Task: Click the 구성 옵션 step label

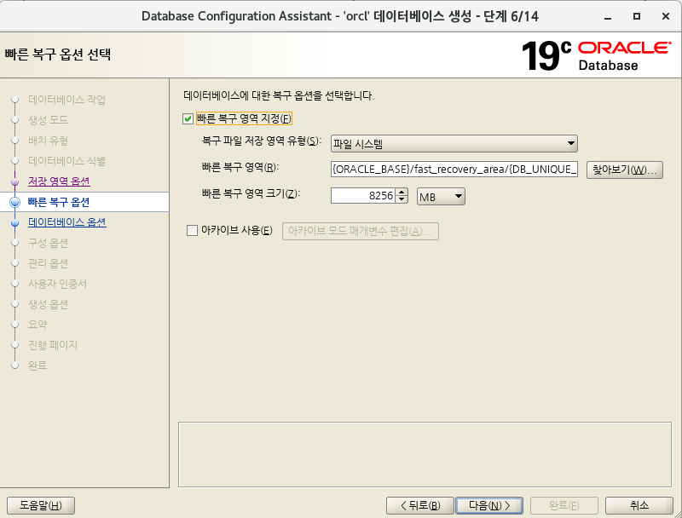Action: click(49, 243)
